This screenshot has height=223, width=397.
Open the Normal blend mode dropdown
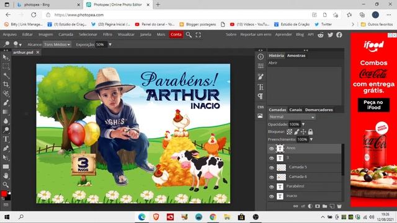pyautogui.click(x=292, y=117)
